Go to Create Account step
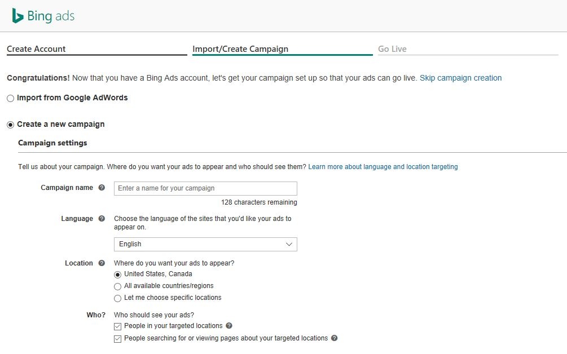The width and height of the screenshot is (567, 354). (x=36, y=49)
